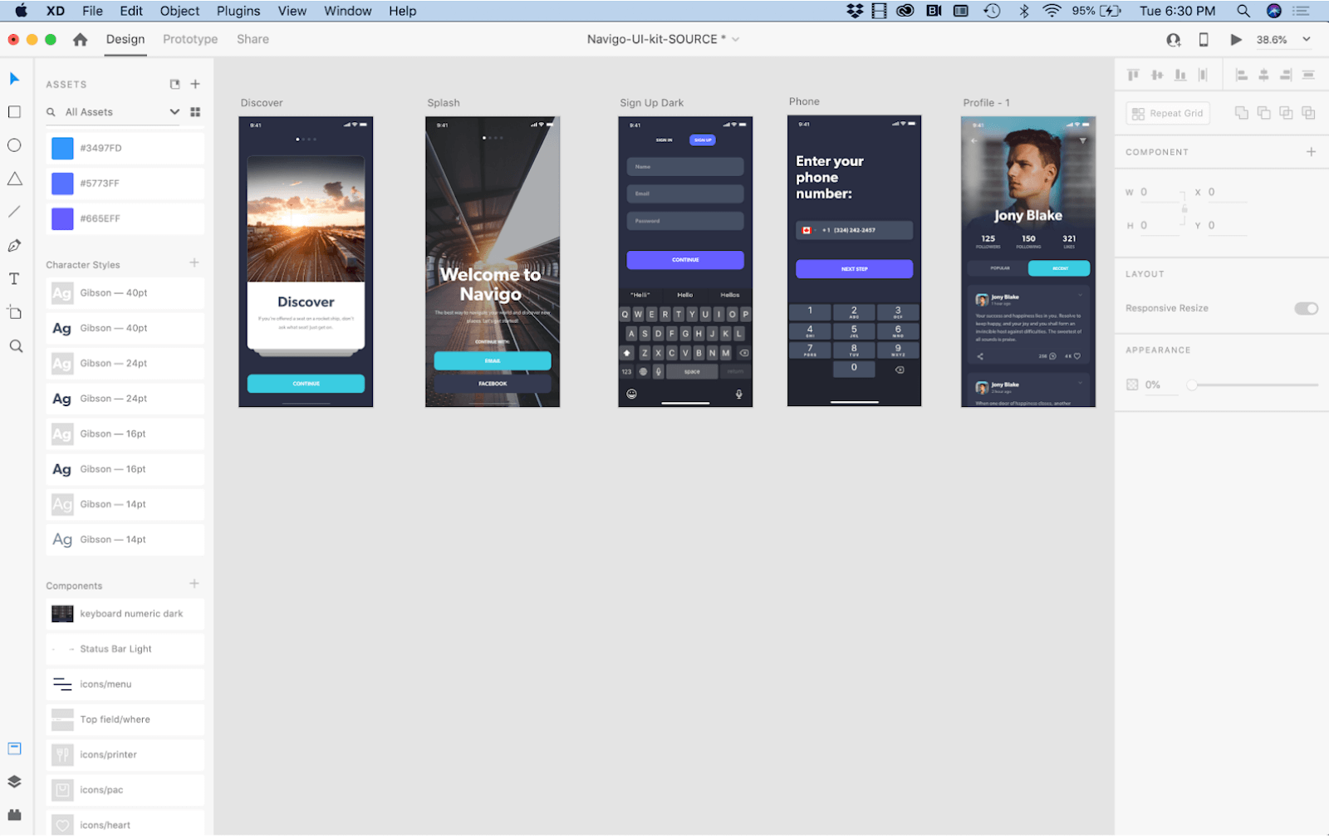Open the Layers panel icon
The height and width of the screenshot is (838, 1329).
pyautogui.click(x=14, y=782)
